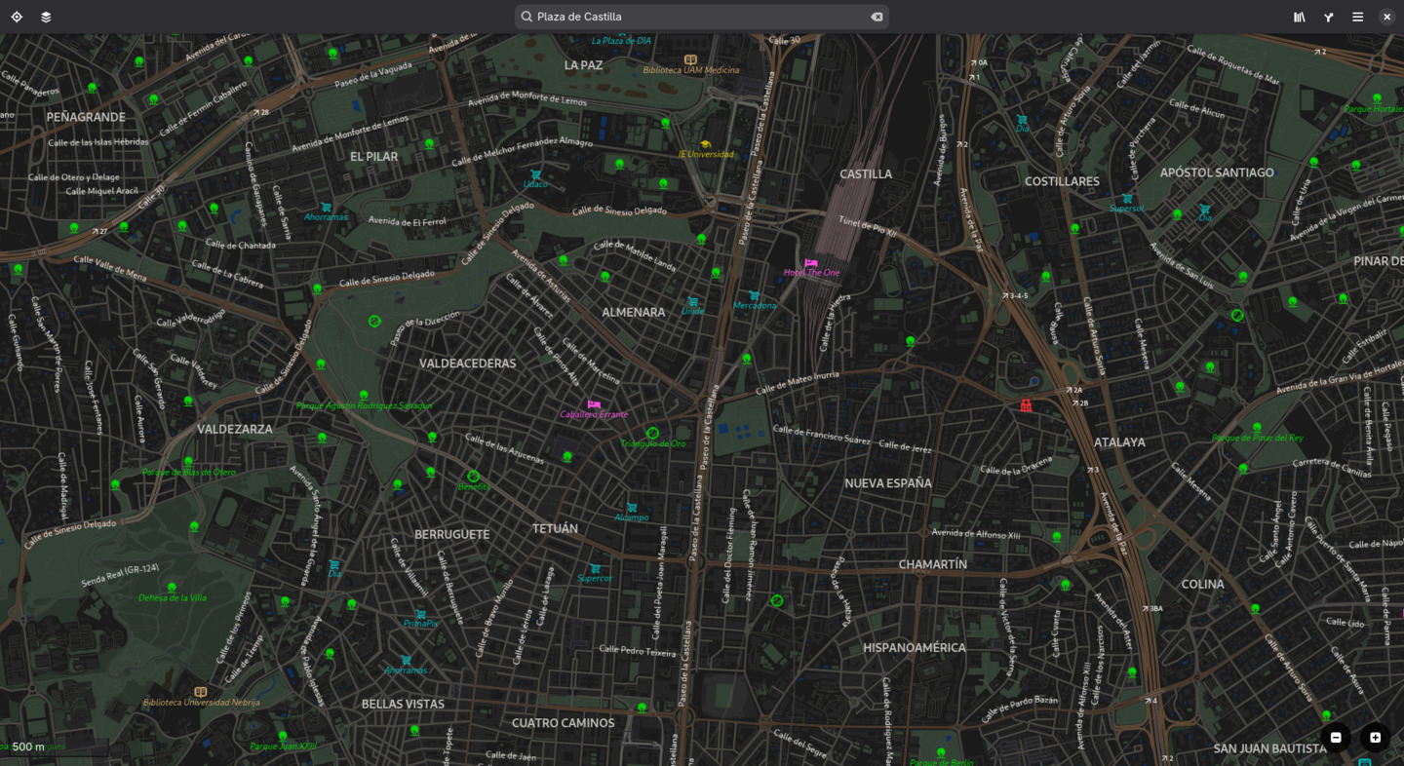Image resolution: width=1404 pixels, height=766 pixels.
Task: Click the red castle marker near Atalaya
Action: 1026,405
